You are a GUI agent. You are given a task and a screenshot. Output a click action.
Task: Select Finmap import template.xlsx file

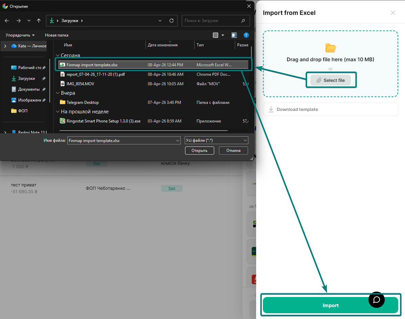[x=92, y=65]
